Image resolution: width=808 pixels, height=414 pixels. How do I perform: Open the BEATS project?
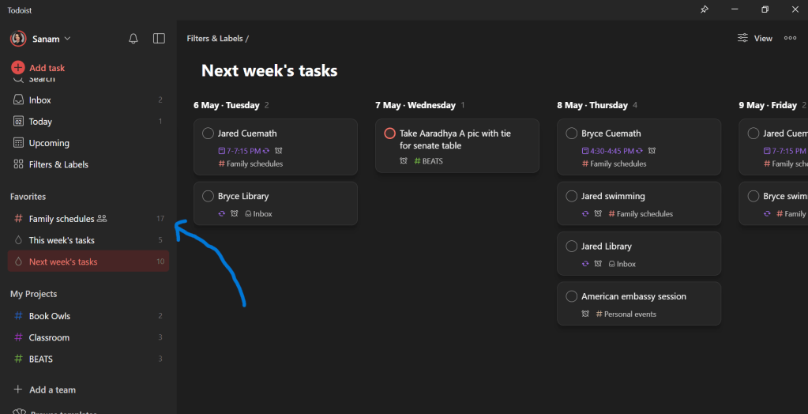pyautogui.click(x=41, y=359)
